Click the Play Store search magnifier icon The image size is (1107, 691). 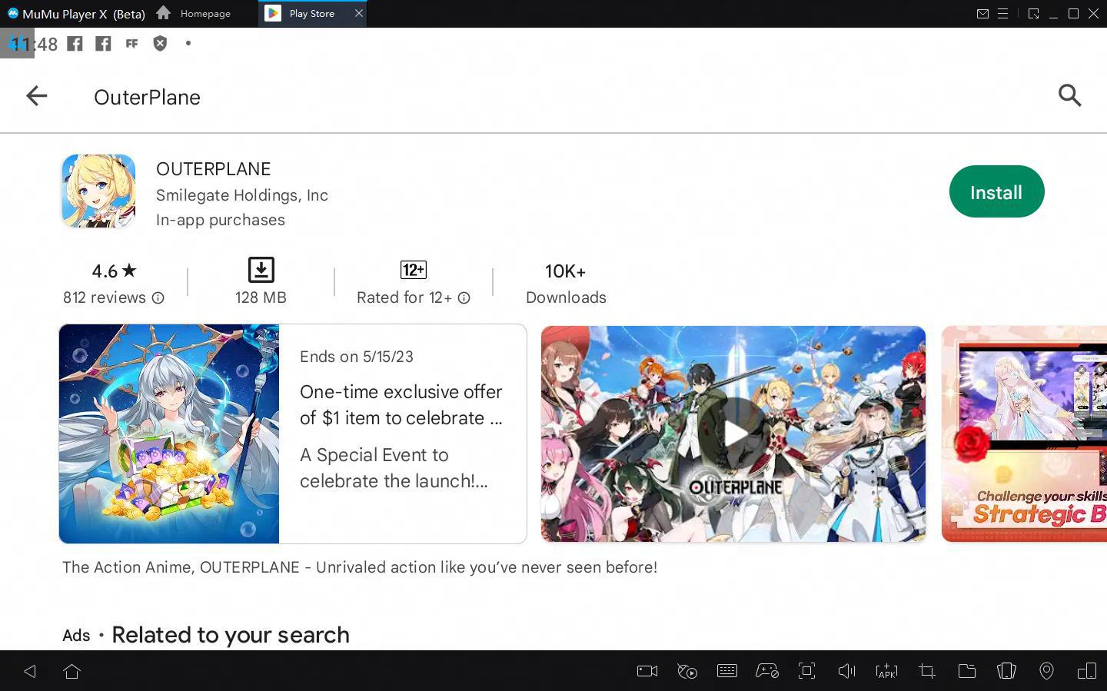(x=1069, y=96)
